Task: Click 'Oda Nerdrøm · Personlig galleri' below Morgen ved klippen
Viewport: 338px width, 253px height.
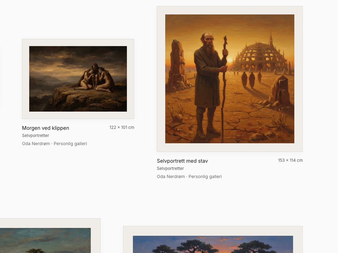Action: (54, 144)
